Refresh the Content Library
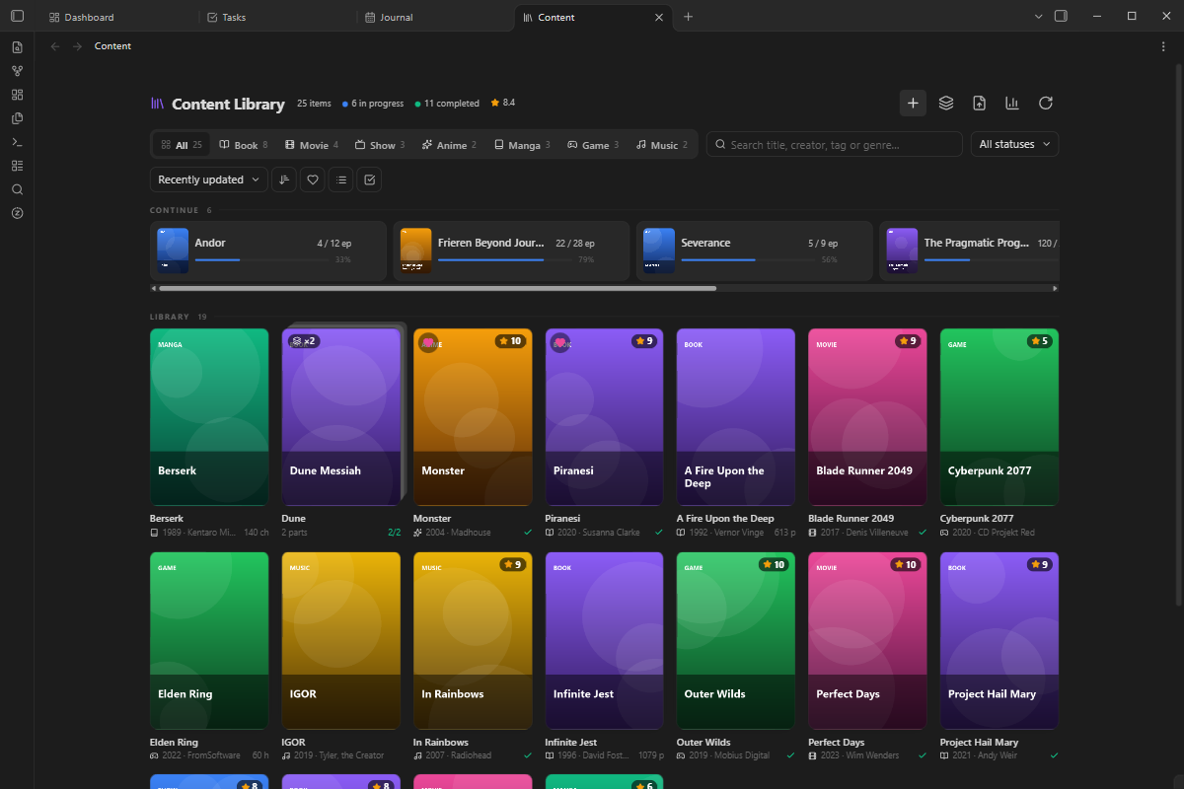Viewport: 1184px width, 789px height. click(1046, 103)
